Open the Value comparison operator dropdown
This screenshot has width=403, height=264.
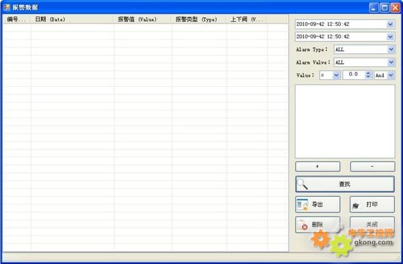[x=336, y=75]
